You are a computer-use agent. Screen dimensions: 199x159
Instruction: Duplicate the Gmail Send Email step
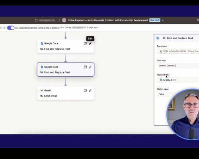(85, 91)
